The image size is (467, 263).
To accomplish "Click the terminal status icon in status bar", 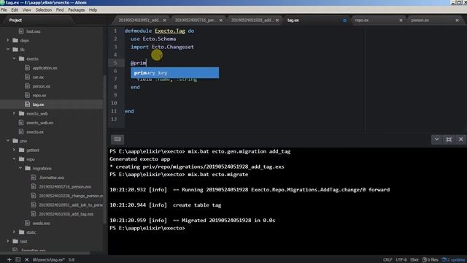I will 18,260.
